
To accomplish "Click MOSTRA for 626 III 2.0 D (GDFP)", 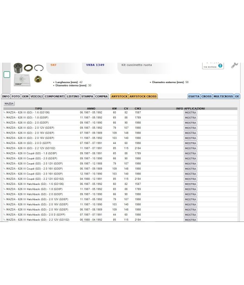I will tap(190, 143).
